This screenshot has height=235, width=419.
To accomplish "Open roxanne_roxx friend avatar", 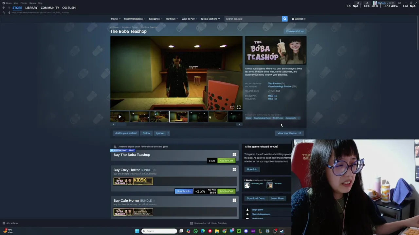I will click(x=247, y=185).
